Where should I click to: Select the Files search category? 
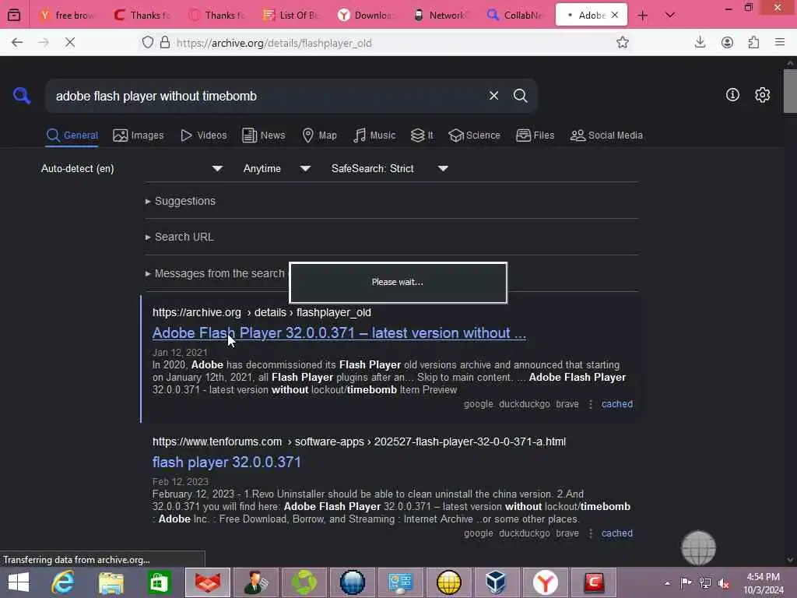click(535, 135)
